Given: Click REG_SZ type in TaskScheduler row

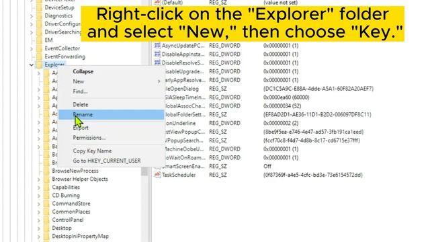Looking at the screenshot, I should [x=218, y=175].
